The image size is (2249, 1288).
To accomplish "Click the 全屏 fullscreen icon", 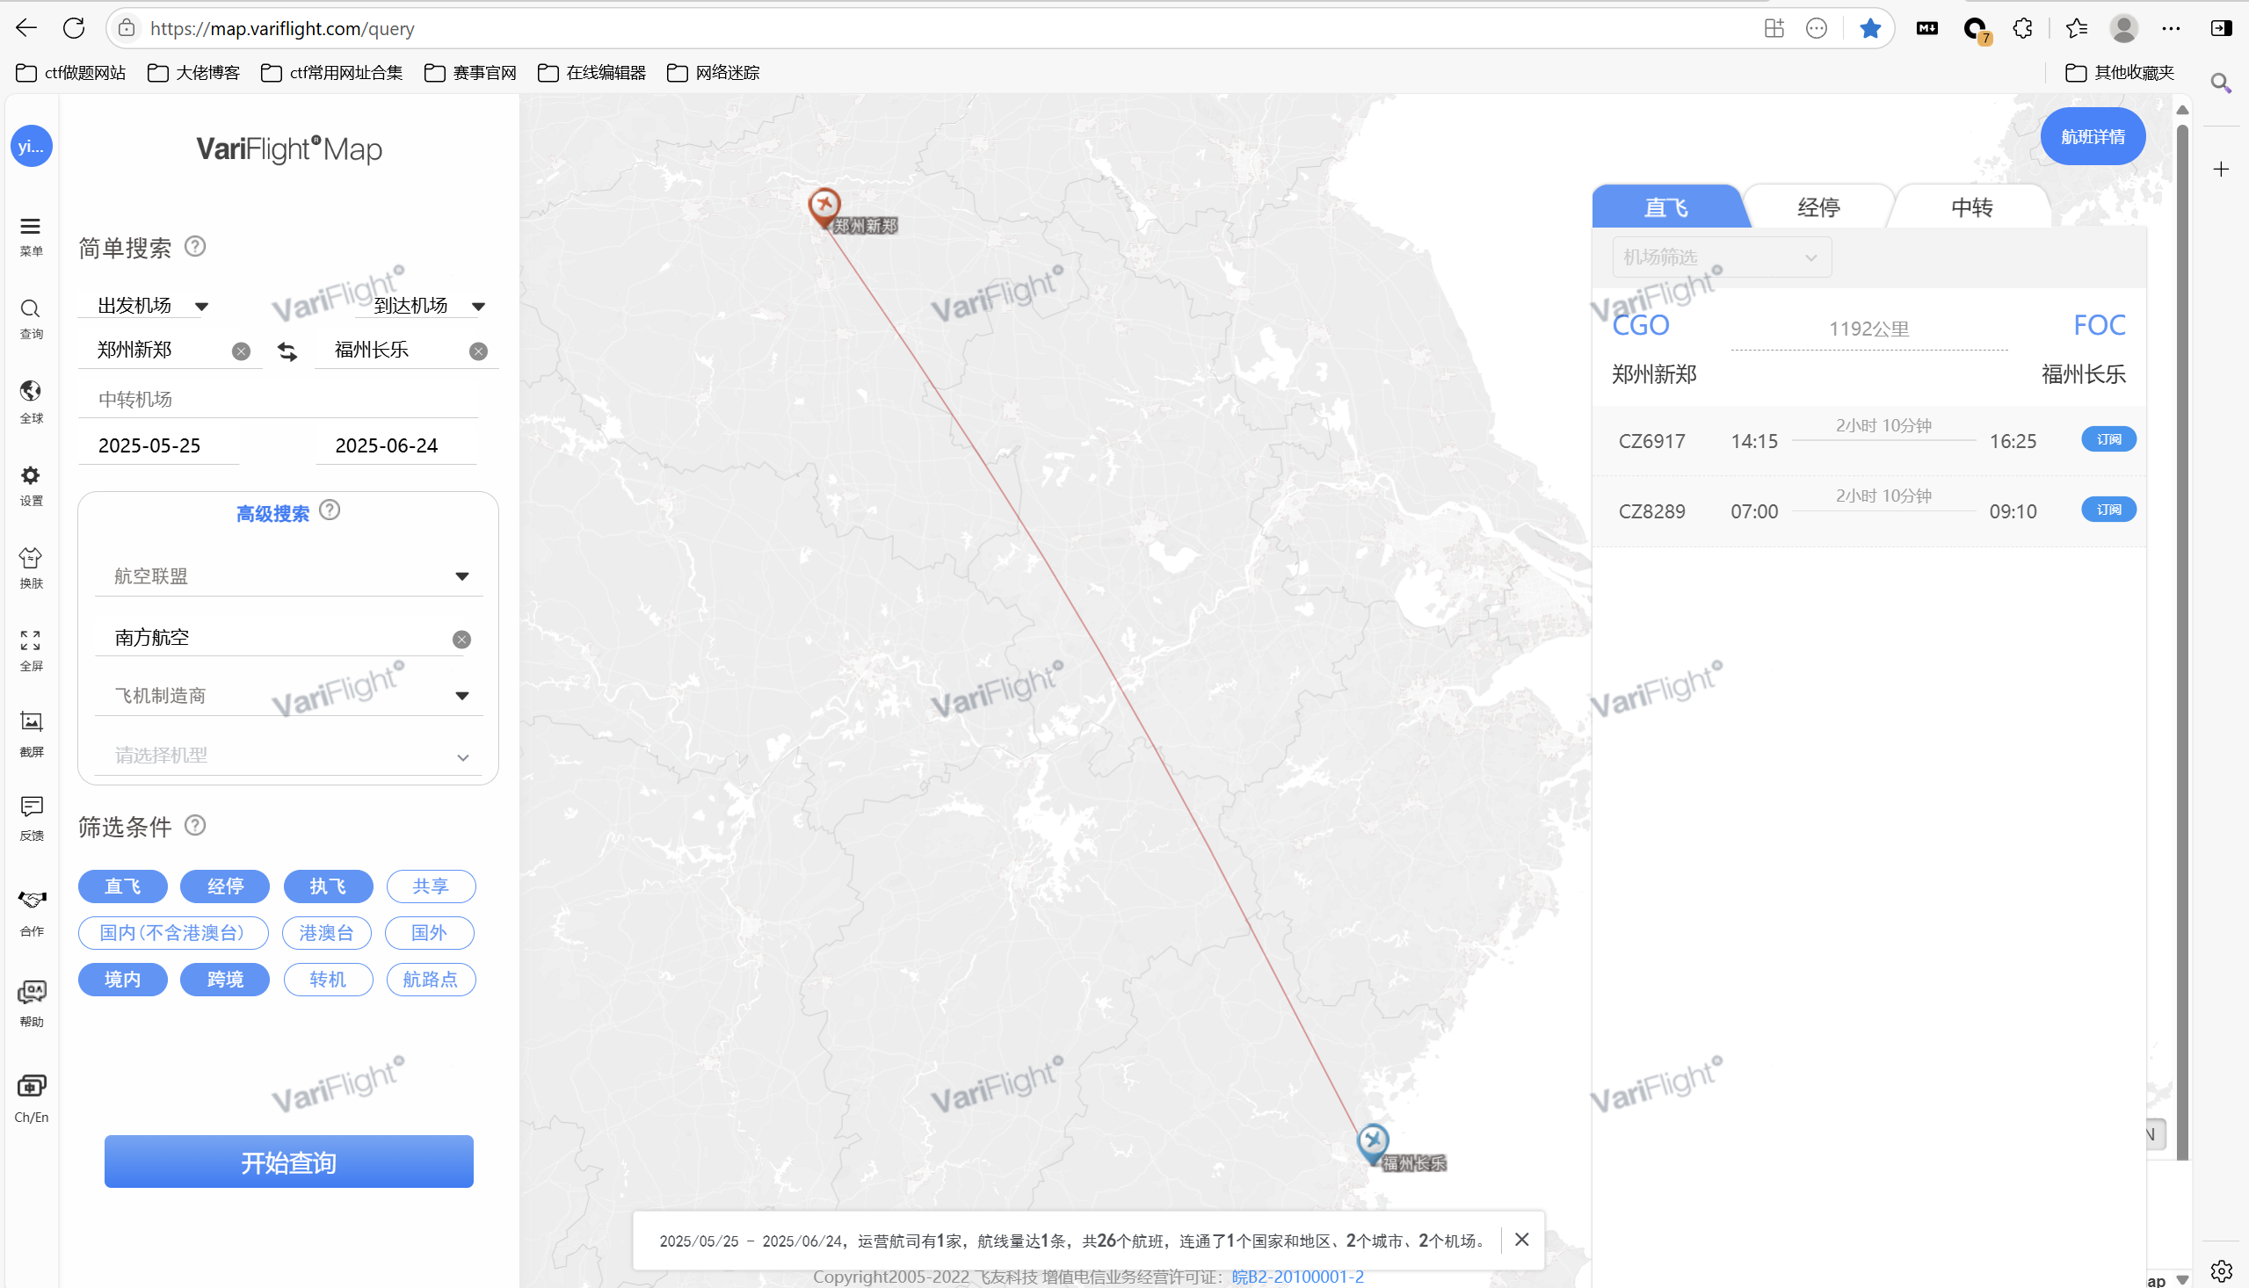I will (x=31, y=640).
